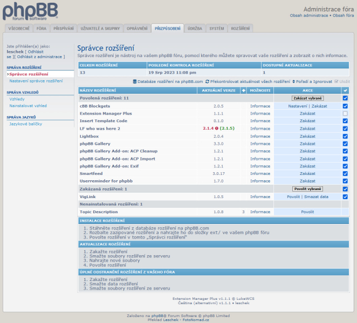Open Správce rozšíření in the sidebar

[29, 74]
